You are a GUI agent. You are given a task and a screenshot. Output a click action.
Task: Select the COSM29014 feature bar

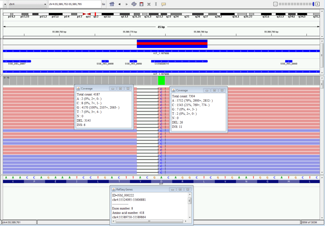pos(179,61)
